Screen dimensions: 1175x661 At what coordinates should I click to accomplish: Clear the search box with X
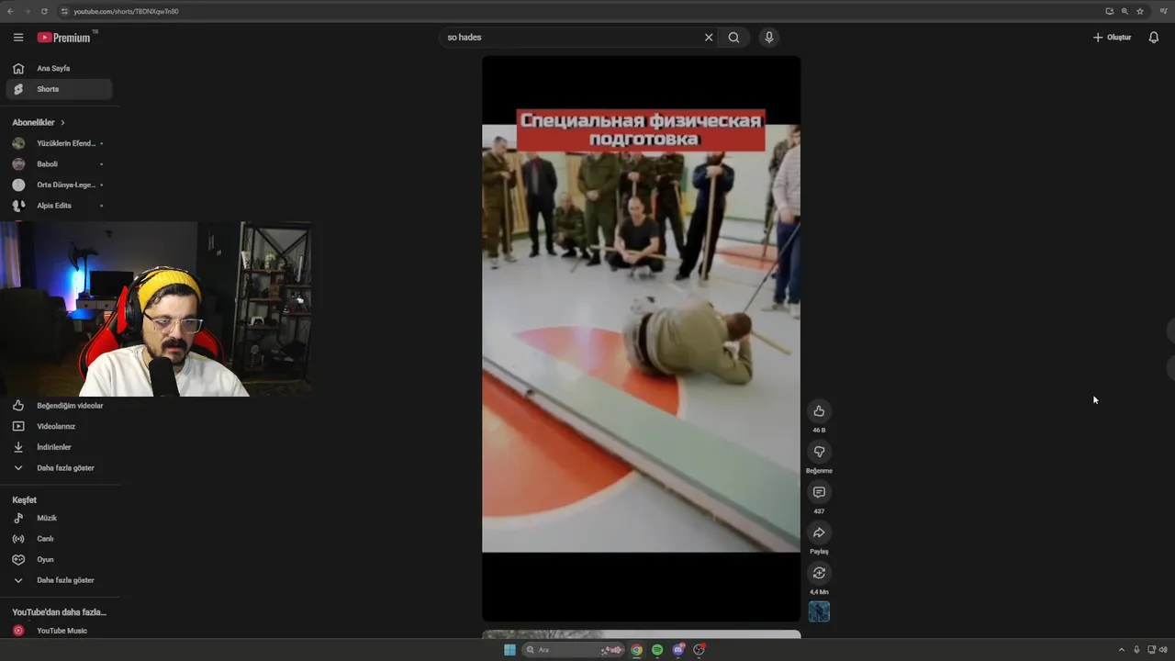(709, 38)
